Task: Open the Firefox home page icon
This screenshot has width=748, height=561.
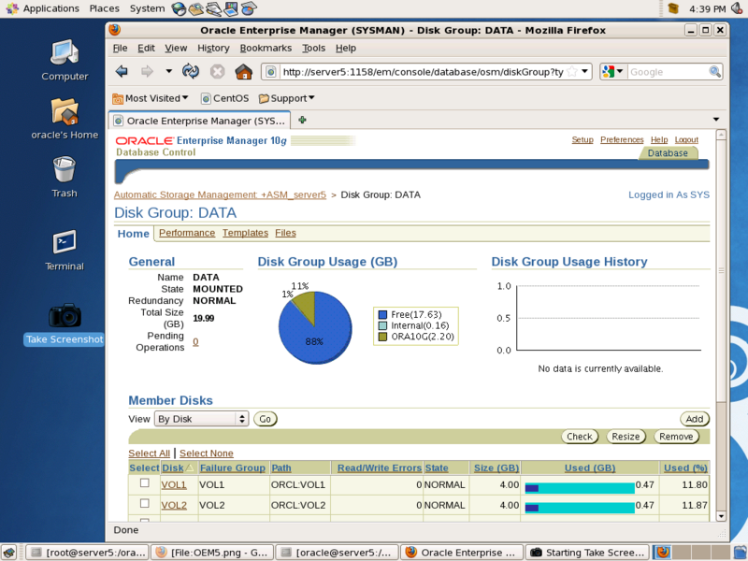Action: (x=244, y=72)
